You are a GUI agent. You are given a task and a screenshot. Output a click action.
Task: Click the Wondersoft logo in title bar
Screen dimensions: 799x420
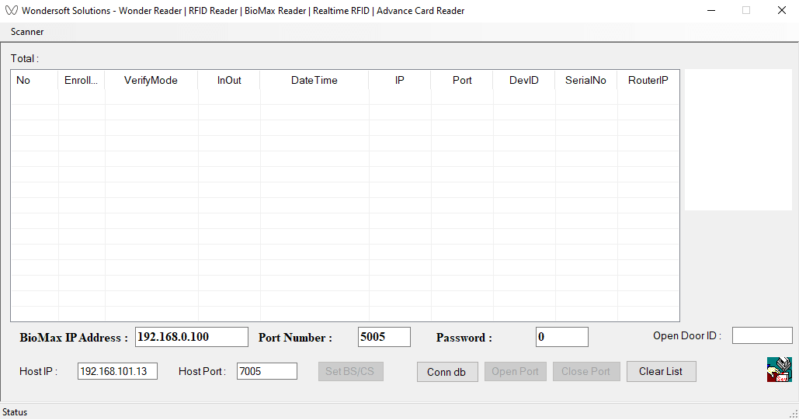[11, 11]
